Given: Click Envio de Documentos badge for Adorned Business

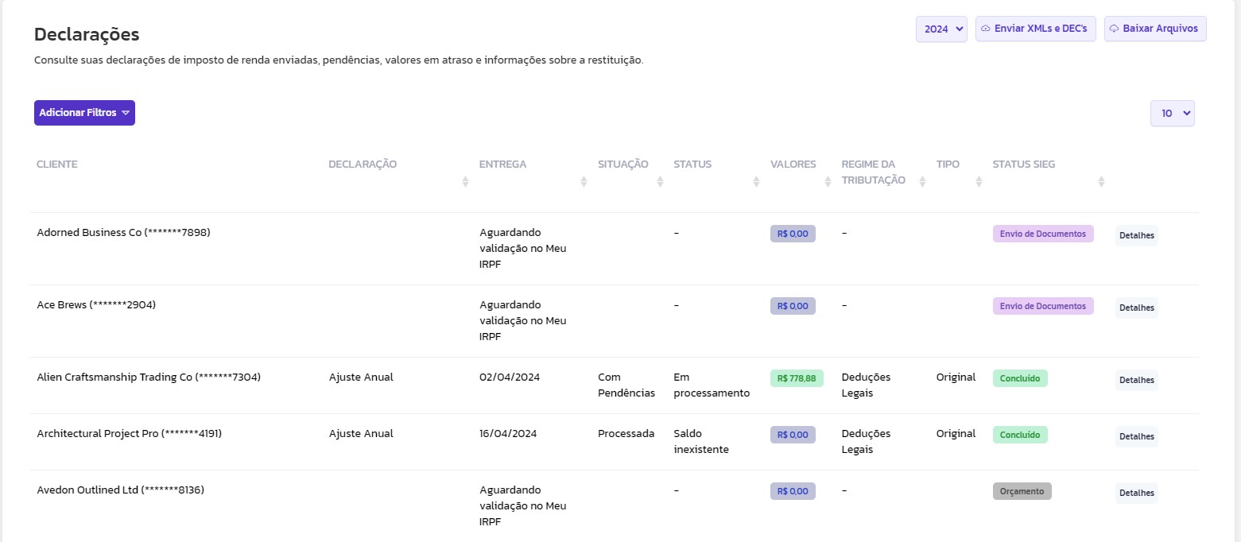Looking at the screenshot, I should click(1043, 234).
